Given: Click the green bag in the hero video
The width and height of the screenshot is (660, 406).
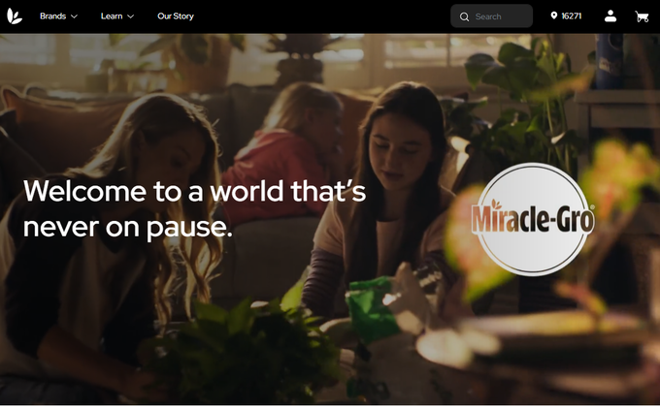Looking at the screenshot, I should pyautogui.click(x=371, y=308).
